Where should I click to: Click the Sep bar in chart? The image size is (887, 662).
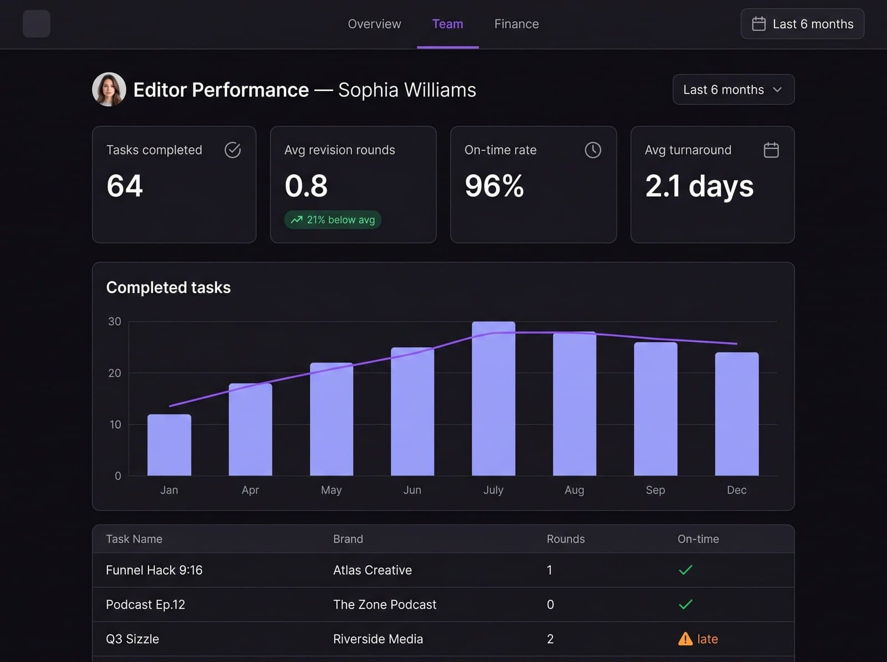click(x=655, y=409)
